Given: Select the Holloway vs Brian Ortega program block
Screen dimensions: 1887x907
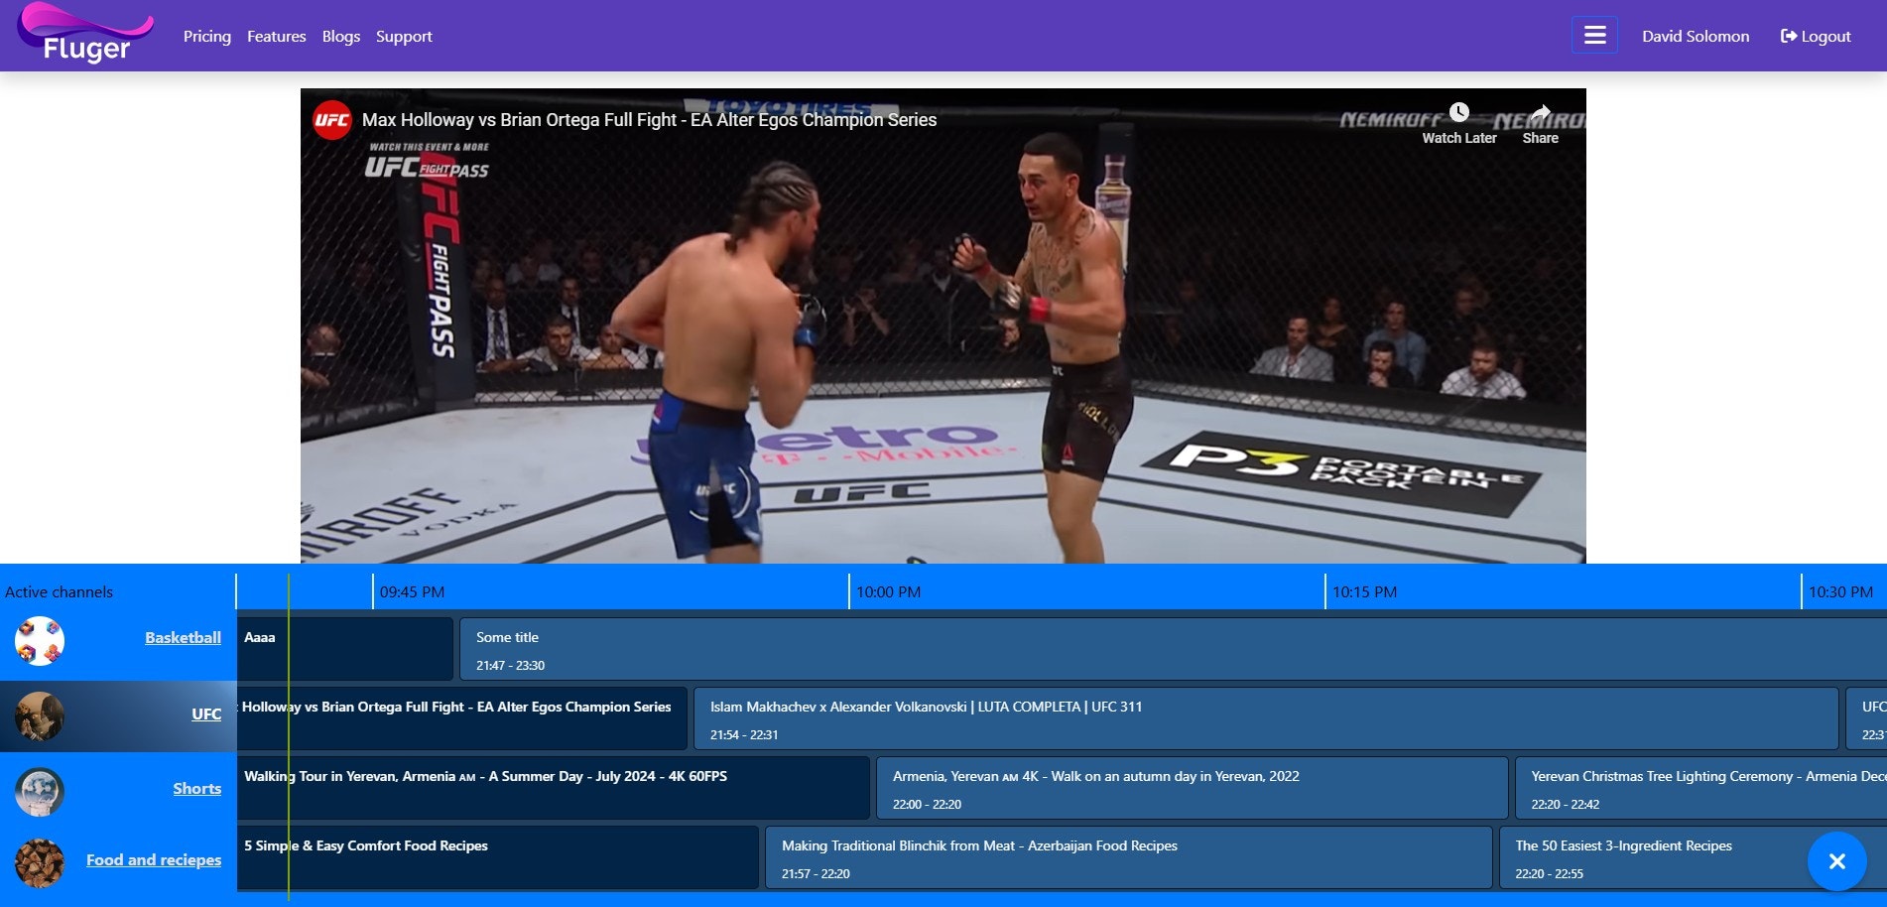Looking at the screenshot, I should (x=462, y=718).
